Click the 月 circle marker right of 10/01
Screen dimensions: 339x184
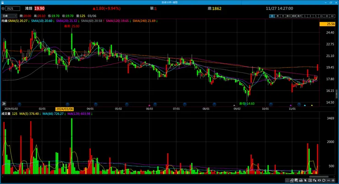tap(271, 104)
